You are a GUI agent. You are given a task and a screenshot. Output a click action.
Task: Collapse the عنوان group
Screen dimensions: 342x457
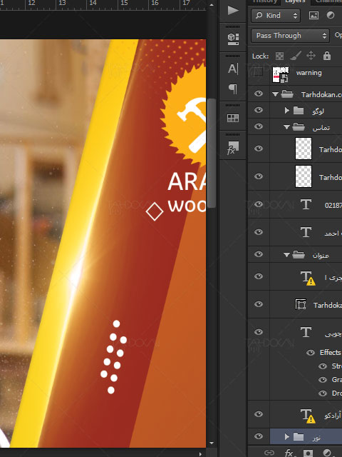286,255
